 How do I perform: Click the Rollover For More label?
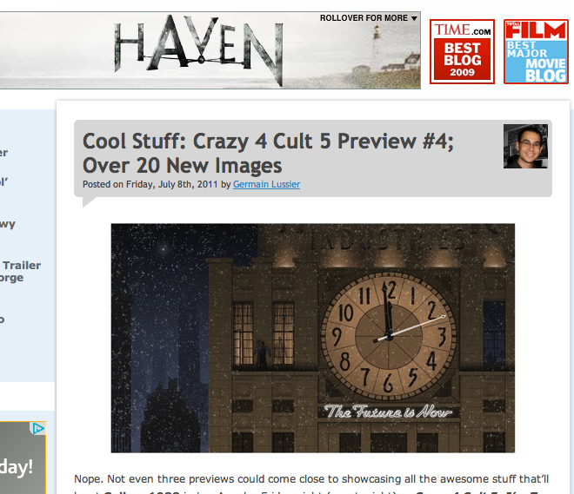click(x=364, y=18)
